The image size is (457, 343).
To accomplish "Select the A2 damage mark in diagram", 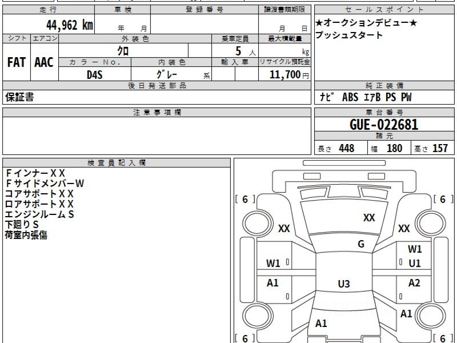I will [x=414, y=283].
